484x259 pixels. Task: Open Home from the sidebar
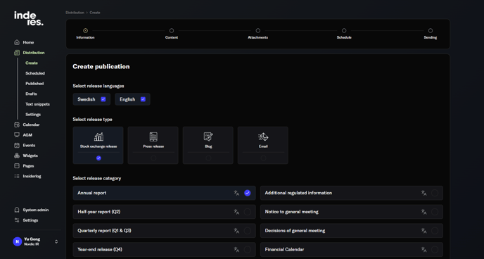[28, 42]
